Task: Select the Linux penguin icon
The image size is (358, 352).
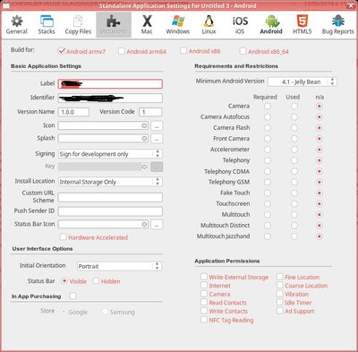Action: (209, 21)
